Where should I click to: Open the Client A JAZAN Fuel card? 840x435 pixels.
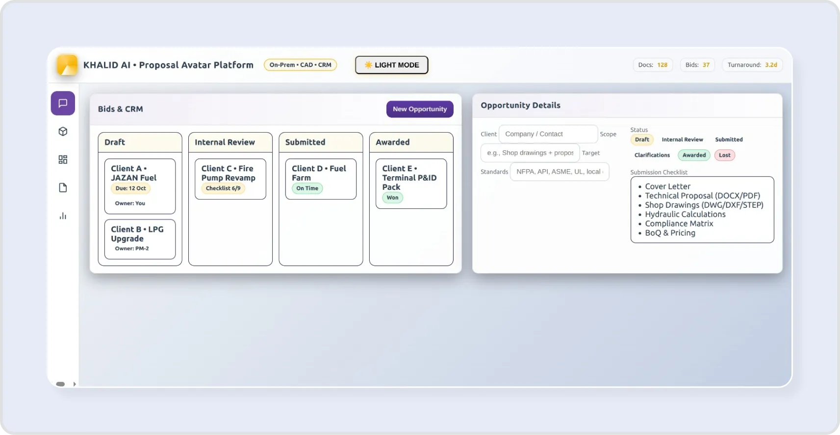click(x=140, y=186)
